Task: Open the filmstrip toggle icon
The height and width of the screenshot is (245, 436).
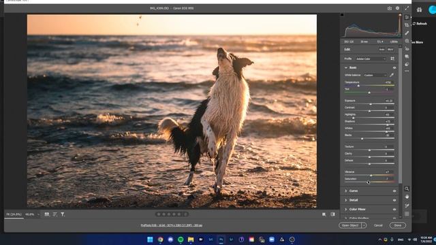Action: pyautogui.click(x=47, y=214)
